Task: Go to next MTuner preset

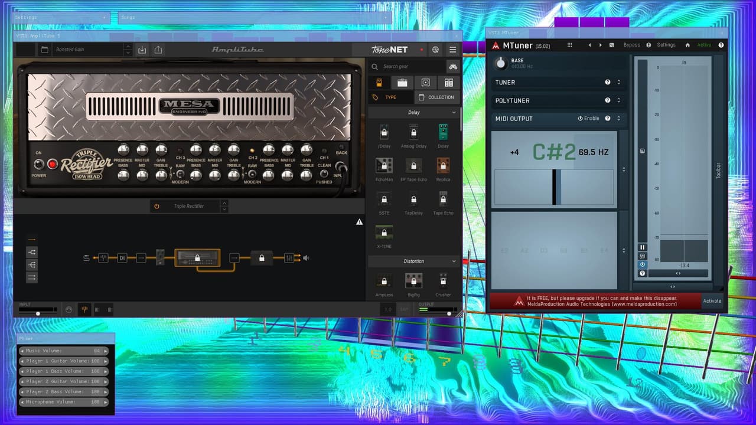Action: tap(601, 45)
